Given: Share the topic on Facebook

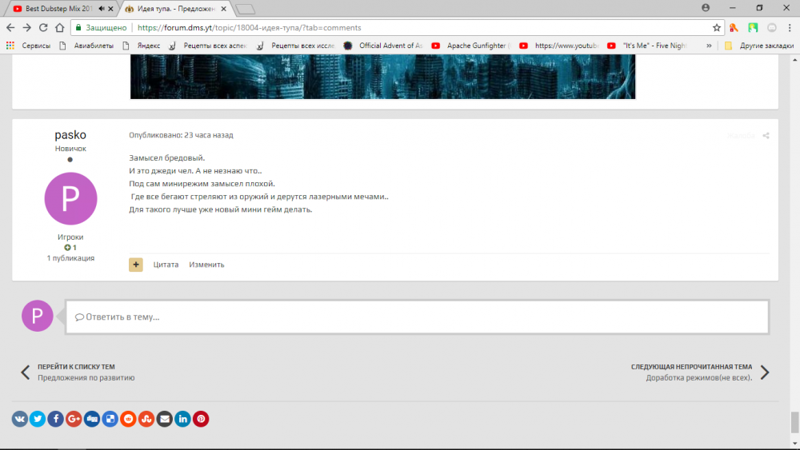Looking at the screenshot, I should pyautogui.click(x=56, y=418).
